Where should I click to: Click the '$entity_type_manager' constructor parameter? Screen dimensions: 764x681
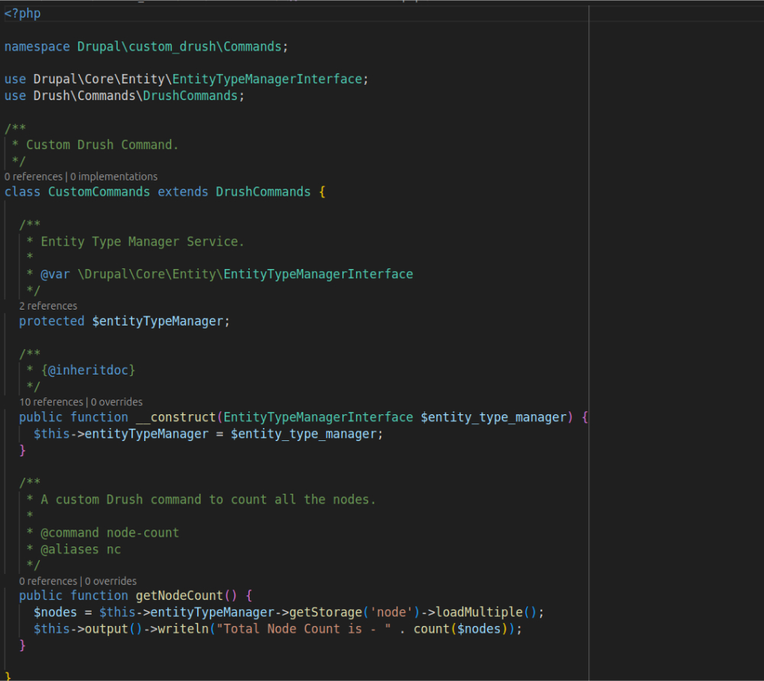click(x=494, y=417)
